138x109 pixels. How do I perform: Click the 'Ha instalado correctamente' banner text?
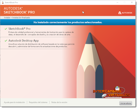click(x=68, y=22)
